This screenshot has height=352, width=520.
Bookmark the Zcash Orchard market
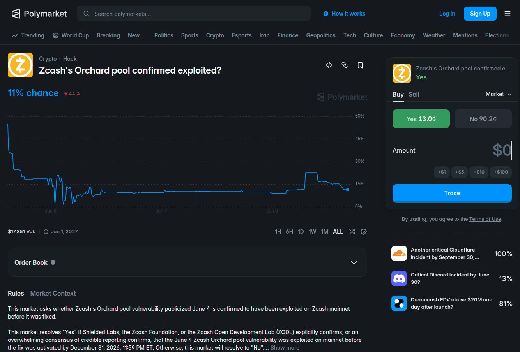point(360,65)
